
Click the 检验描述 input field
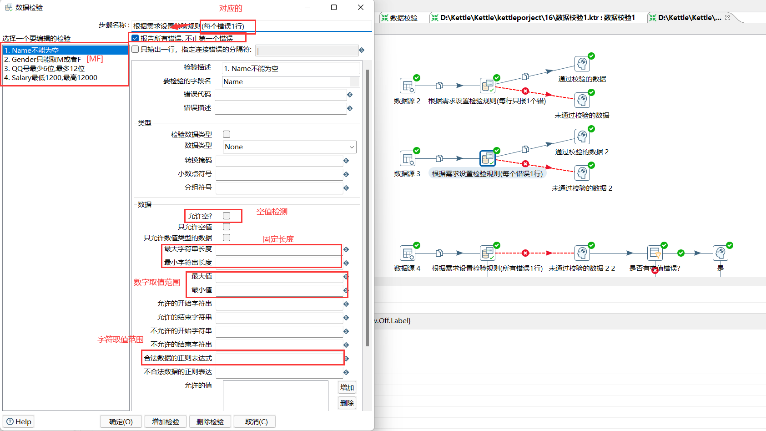(x=291, y=68)
